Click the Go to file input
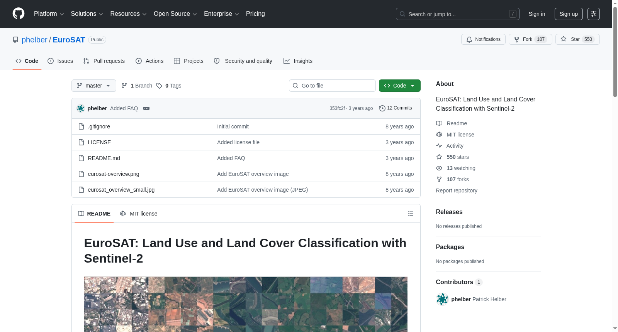The height and width of the screenshot is (332, 618). 332,86
